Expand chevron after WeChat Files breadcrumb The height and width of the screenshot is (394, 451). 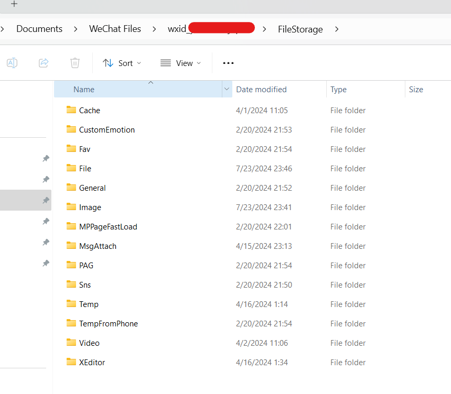155,29
